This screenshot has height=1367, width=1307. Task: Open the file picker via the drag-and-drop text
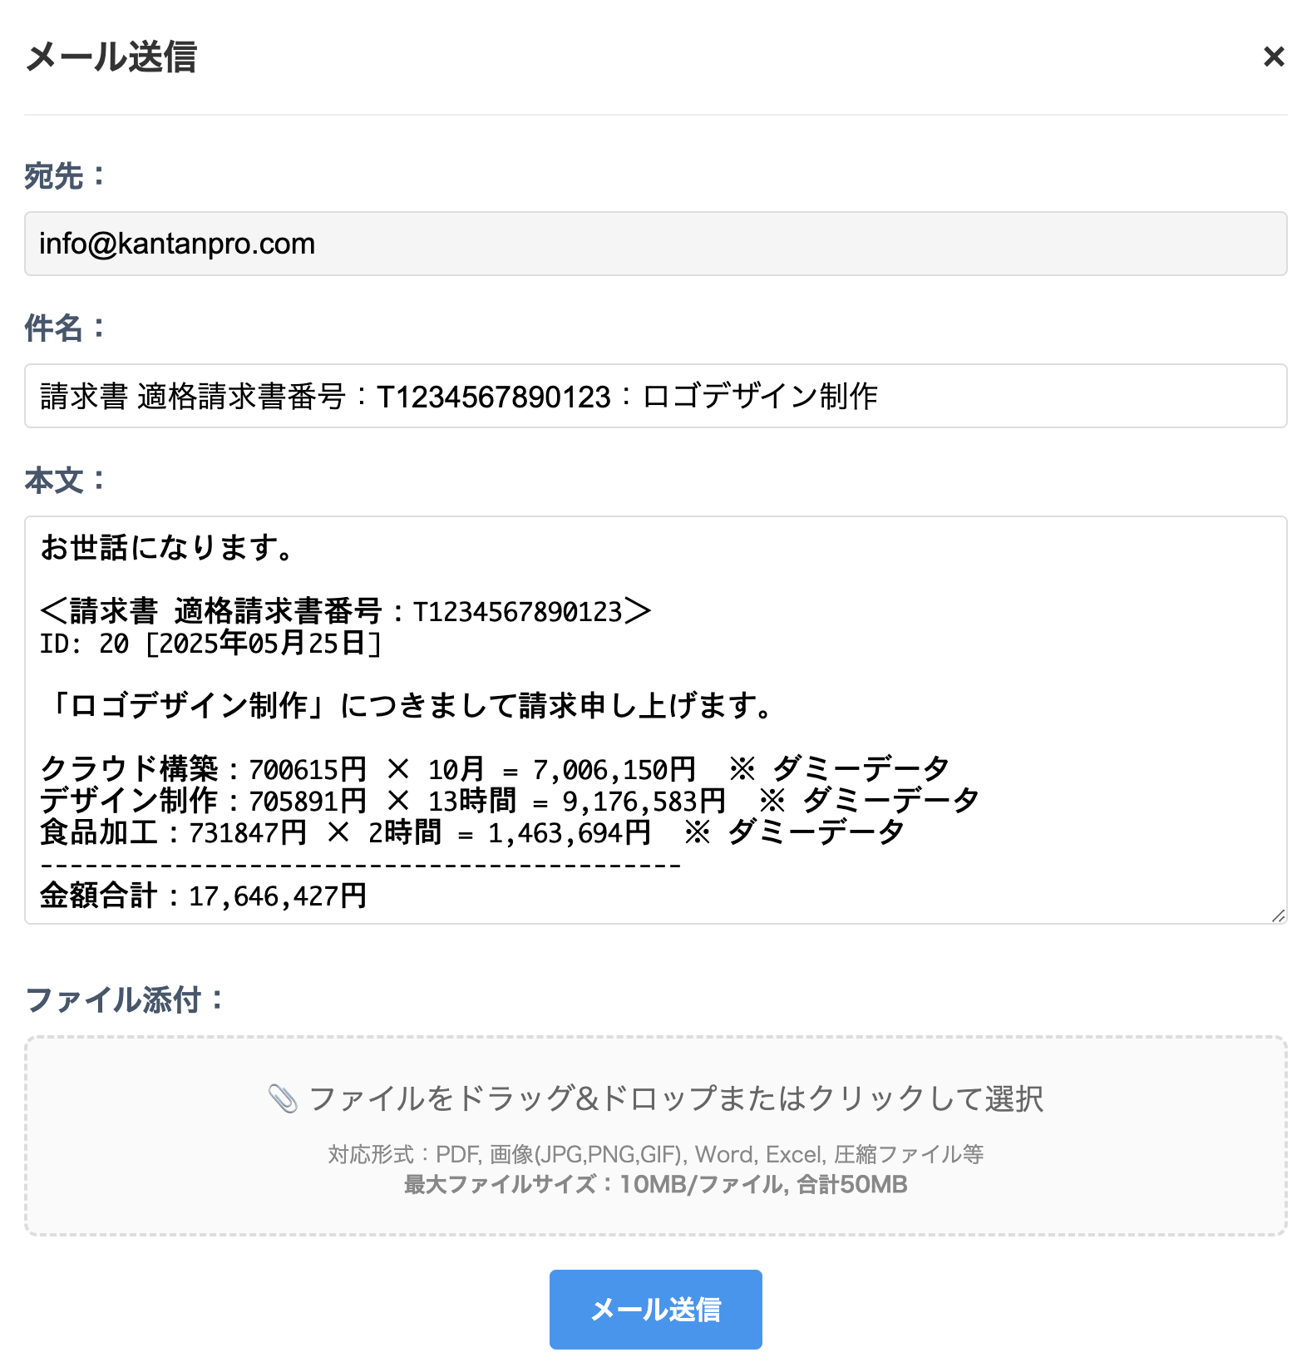(x=676, y=1098)
